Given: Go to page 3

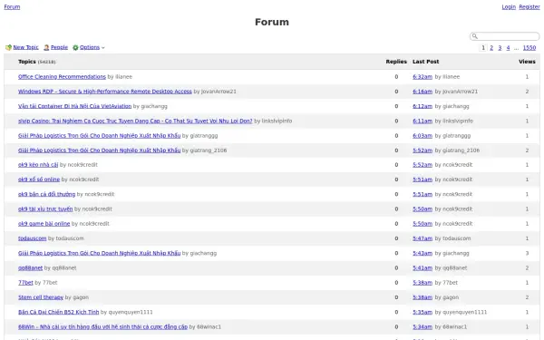Looking at the screenshot, I should pos(500,48).
